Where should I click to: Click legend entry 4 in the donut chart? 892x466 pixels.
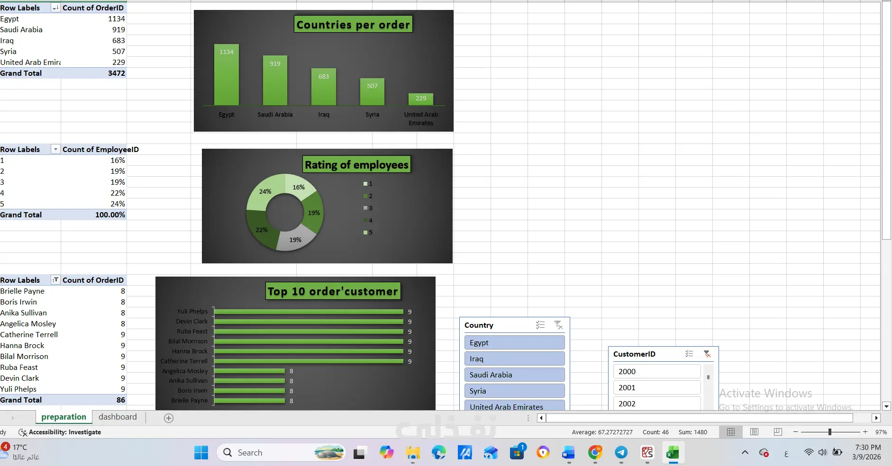point(368,220)
